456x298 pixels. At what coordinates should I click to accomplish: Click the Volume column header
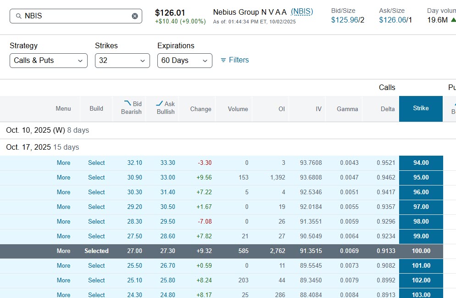coord(238,109)
